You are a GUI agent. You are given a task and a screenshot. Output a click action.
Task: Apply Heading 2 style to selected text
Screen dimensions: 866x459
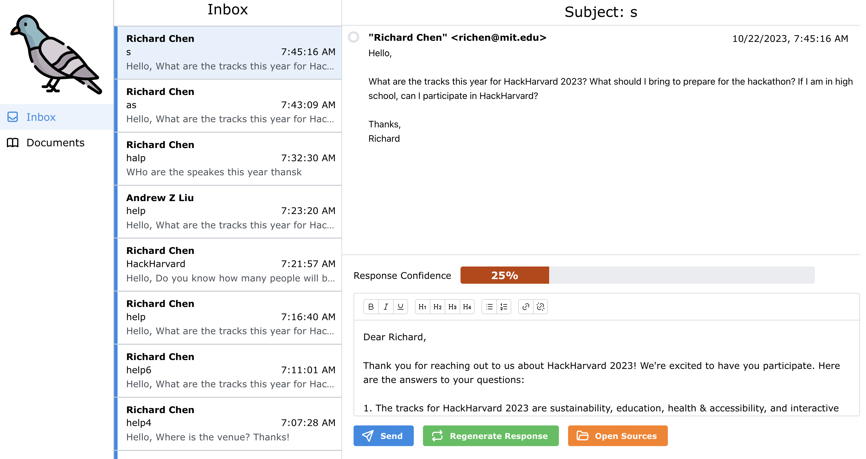[438, 306]
